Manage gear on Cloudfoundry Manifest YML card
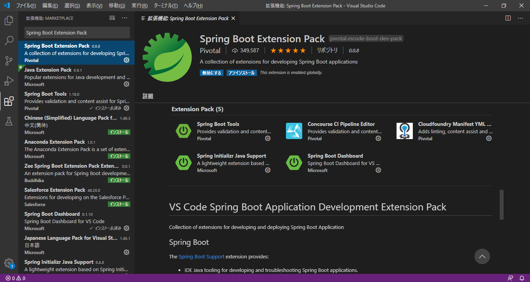The image size is (530, 282). point(489,138)
